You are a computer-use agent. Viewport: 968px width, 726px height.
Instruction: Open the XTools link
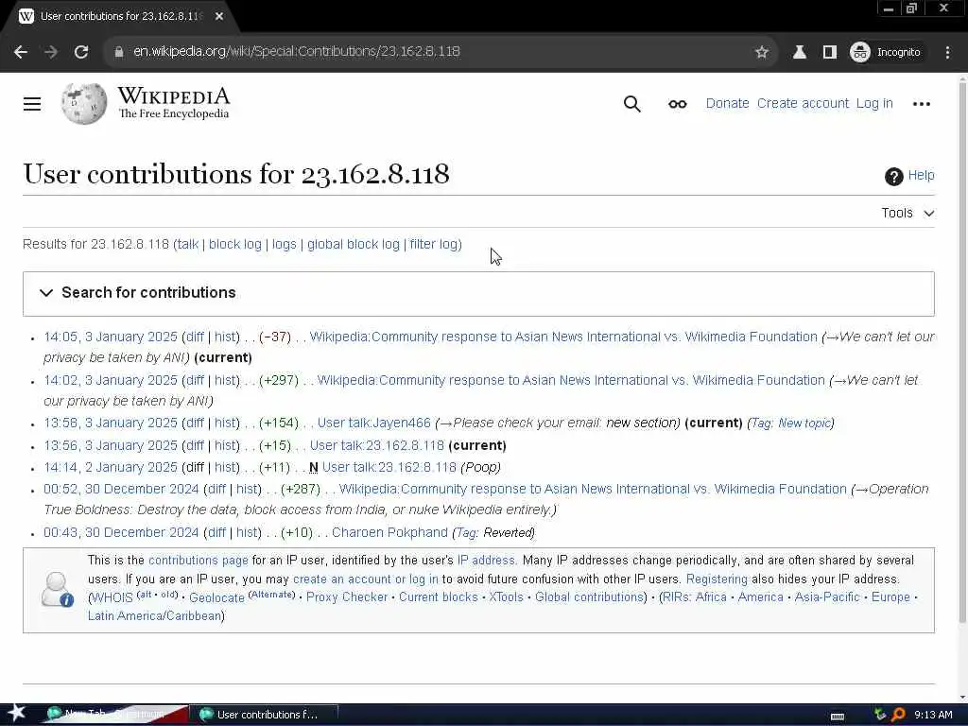point(507,597)
